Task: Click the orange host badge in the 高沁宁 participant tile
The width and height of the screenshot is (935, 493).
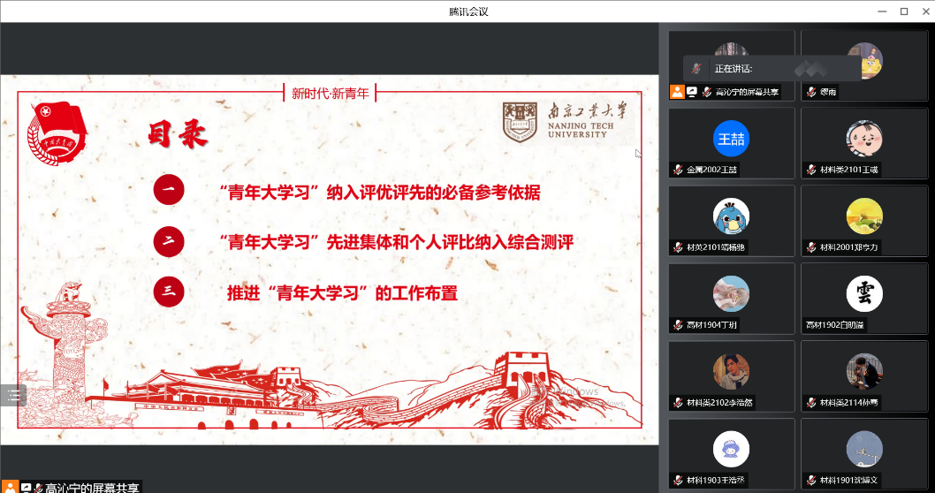Action: point(677,91)
